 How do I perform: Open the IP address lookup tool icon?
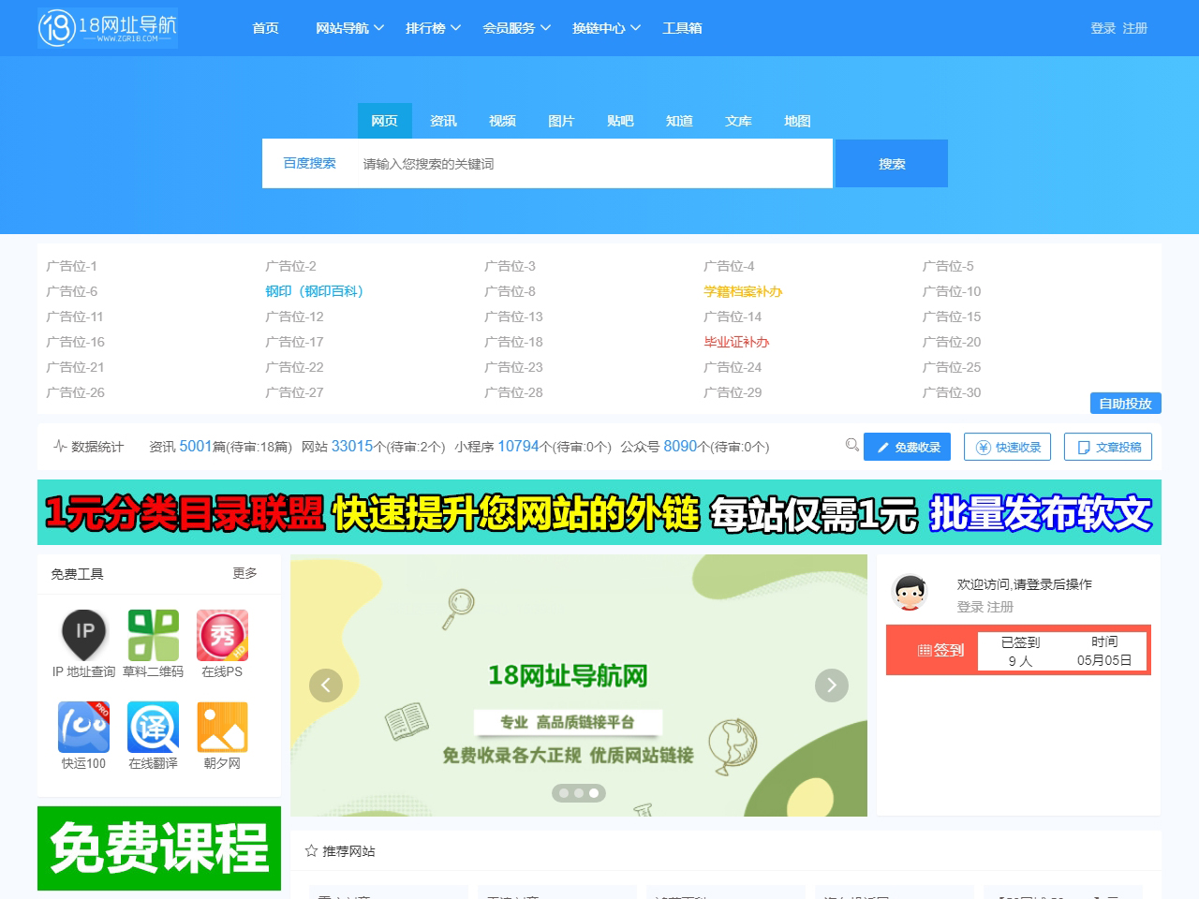point(84,634)
